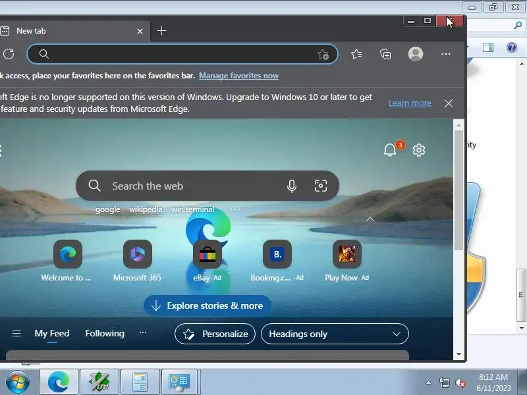Viewport: 527px width, 395px height.
Task: Switch to the Following tab
Action: pyautogui.click(x=105, y=333)
